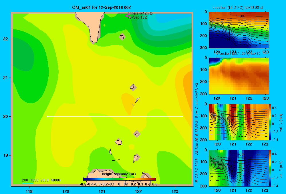286x194 pixels.
Task: Open the salinity section panel
Action: [239, 76]
